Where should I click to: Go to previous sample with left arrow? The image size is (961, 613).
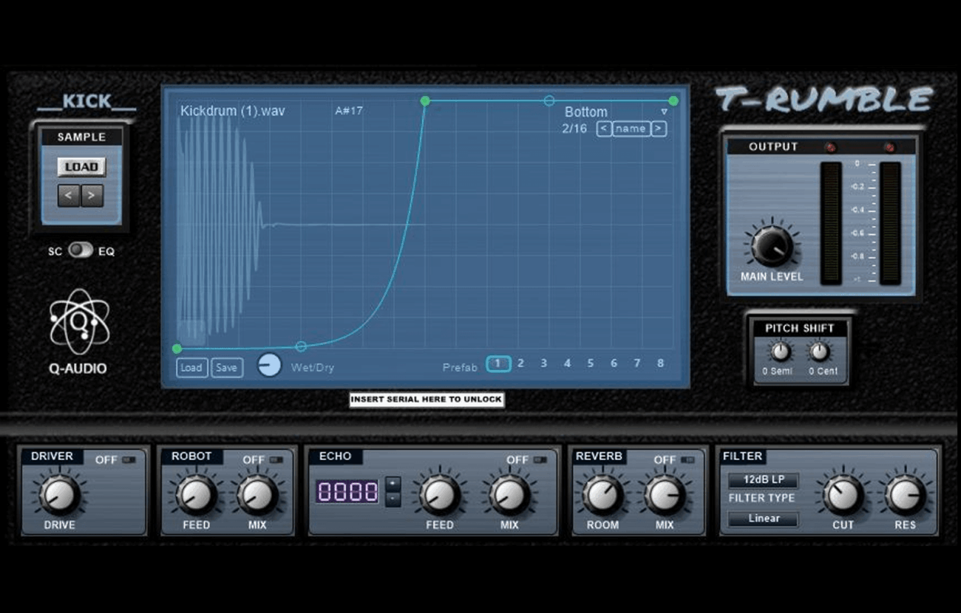[x=69, y=196]
